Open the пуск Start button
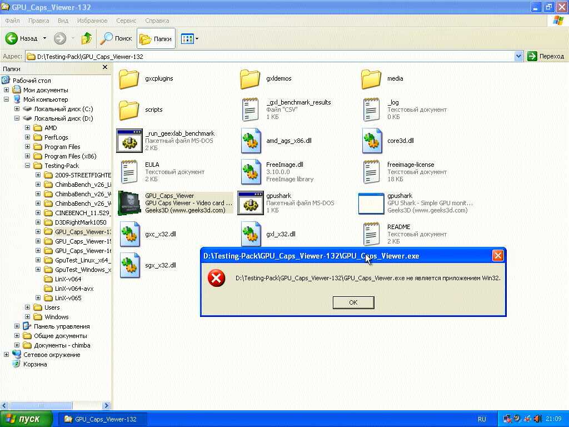The height and width of the screenshot is (427, 569). pyautogui.click(x=26, y=419)
